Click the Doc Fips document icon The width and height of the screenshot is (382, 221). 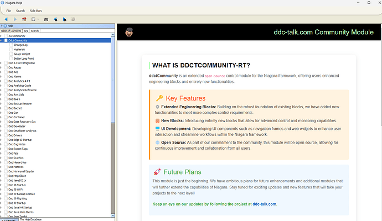pos(6,153)
